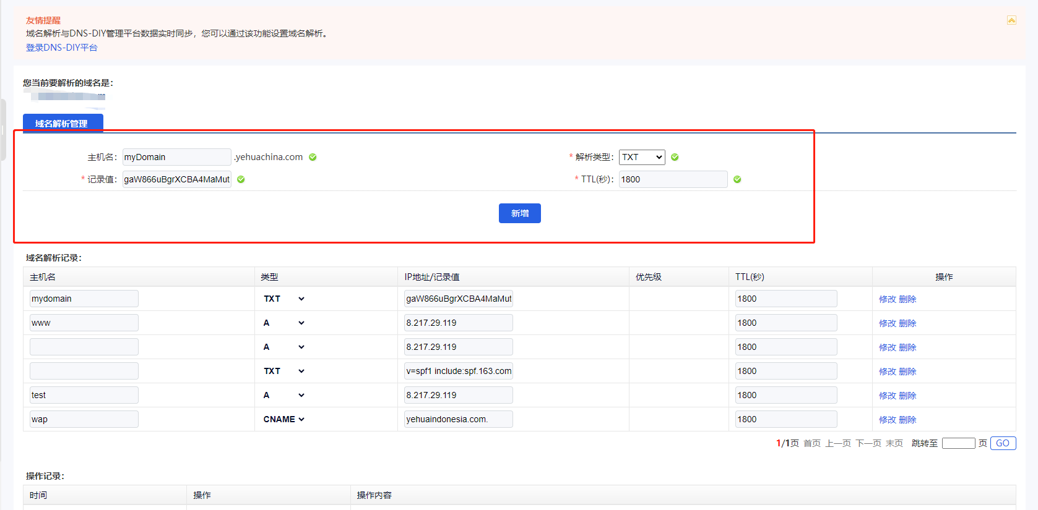
Task: Delete the wap CNAME record
Action: [x=907, y=420]
